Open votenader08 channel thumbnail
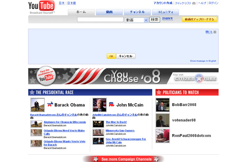247x162 pixels. [163, 120]
